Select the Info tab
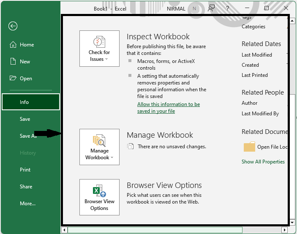The width and height of the screenshot is (297, 234). coord(31,102)
